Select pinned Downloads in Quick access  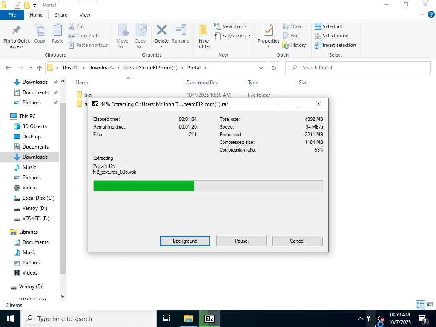pyautogui.click(x=35, y=82)
